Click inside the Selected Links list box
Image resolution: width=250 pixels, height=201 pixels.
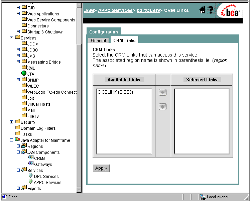pos(202,121)
